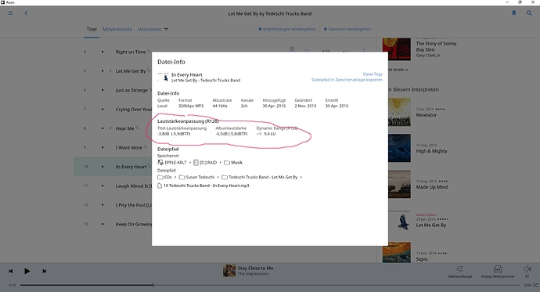Open the Versionen dropdown arrow
This screenshot has width=540, height=292.
pyautogui.click(x=166, y=29)
